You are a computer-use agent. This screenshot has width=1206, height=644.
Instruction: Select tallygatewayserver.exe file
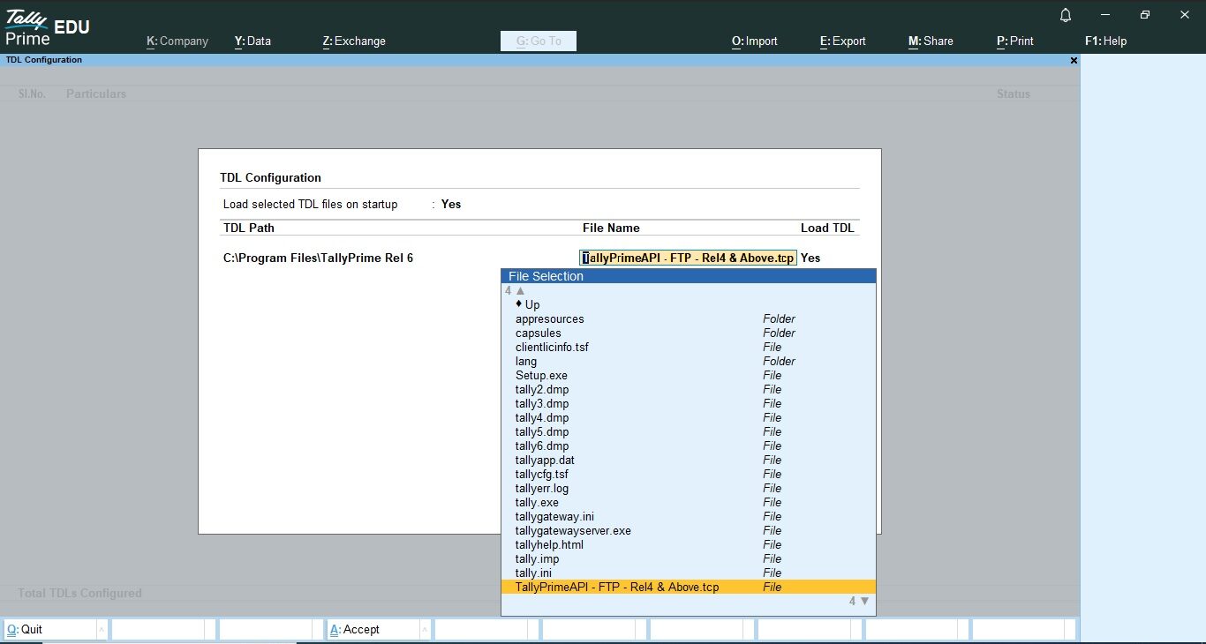point(688,530)
